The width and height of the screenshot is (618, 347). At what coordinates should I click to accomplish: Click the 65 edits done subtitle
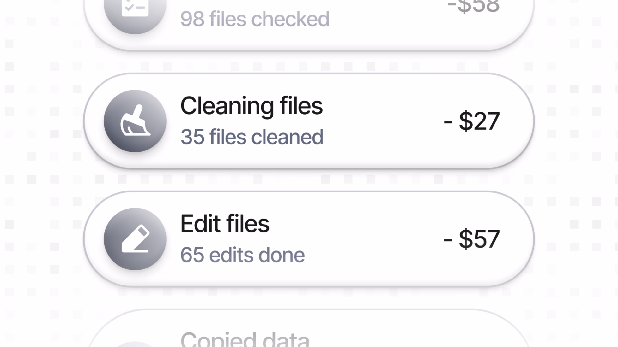coord(242,255)
